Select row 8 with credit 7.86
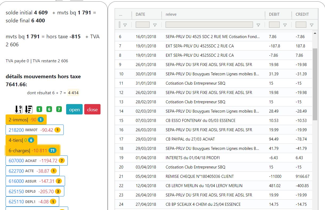The width and height of the screenshot is (325, 210). tap(214, 55)
